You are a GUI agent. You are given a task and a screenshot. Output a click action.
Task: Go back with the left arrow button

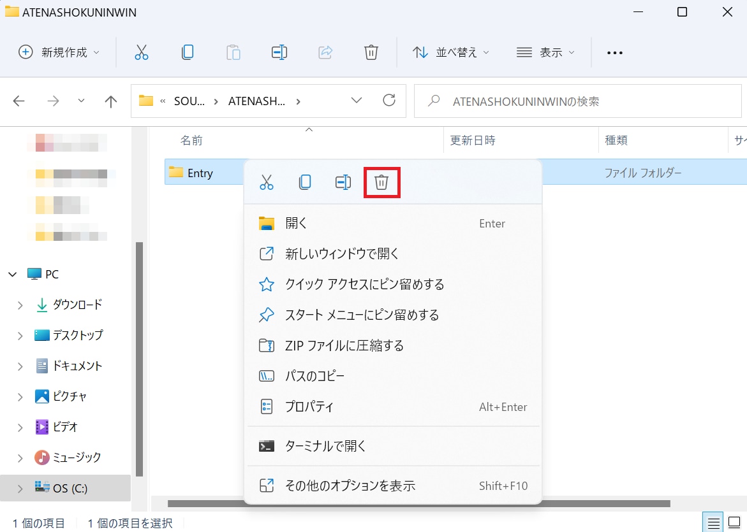point(19,101)
